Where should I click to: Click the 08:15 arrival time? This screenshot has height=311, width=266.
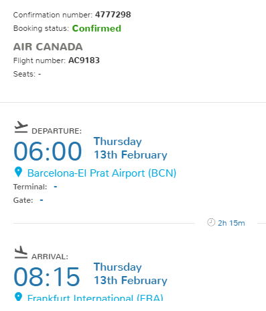point(47,277)
